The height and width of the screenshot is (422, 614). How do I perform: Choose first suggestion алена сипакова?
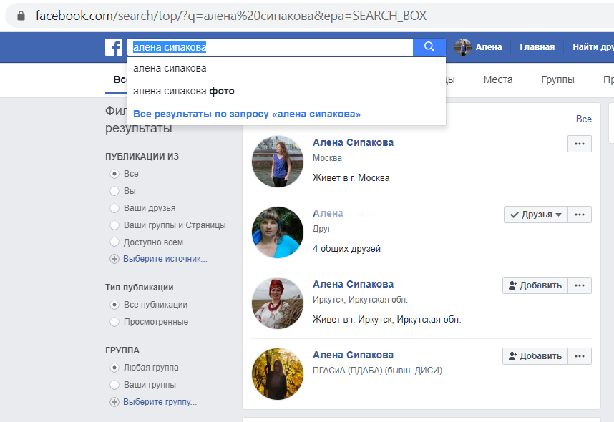pyautogui.click(x=286, y=68)
